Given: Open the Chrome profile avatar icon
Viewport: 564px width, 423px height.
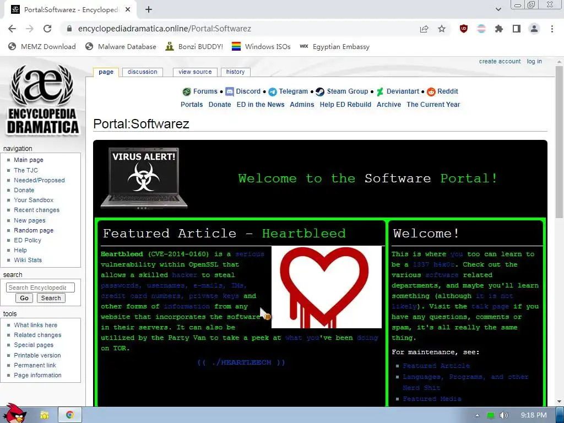Looking at the screenshot, I should tap(534, 29).
